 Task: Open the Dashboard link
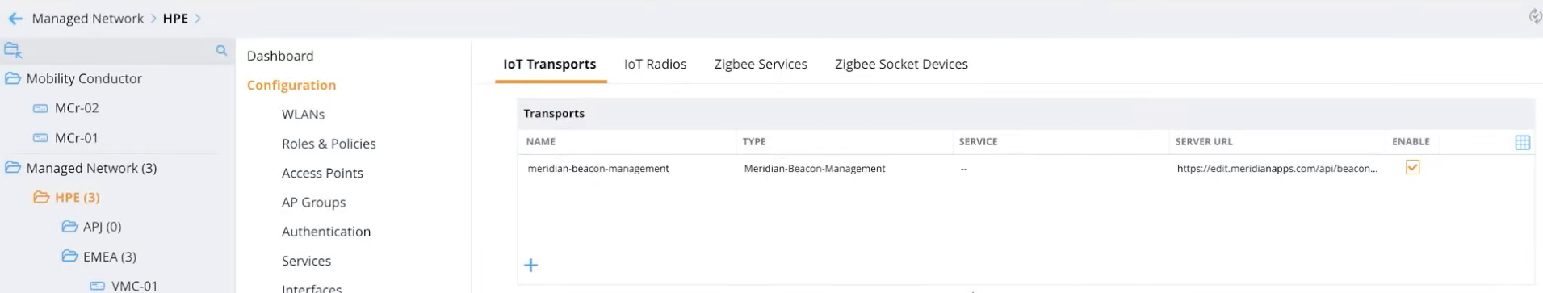[x=280, y=56]
